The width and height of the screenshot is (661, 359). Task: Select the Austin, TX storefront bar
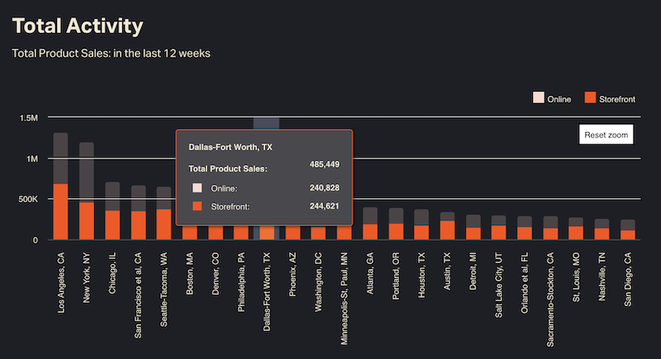(447, 230)
